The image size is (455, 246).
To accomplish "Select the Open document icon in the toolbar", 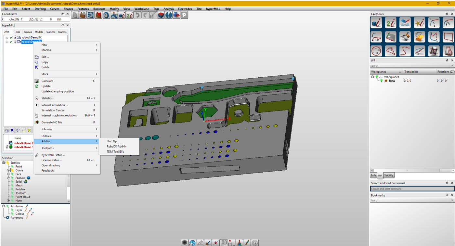I will coord(83,15).
